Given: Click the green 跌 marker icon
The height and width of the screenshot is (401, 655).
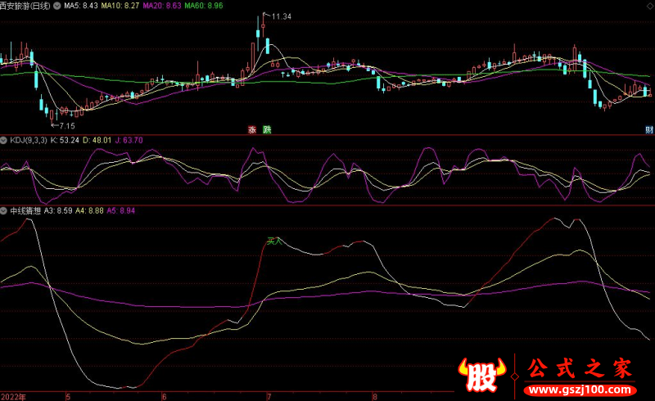Looking at the screenshot, I should tap(267, 130).
